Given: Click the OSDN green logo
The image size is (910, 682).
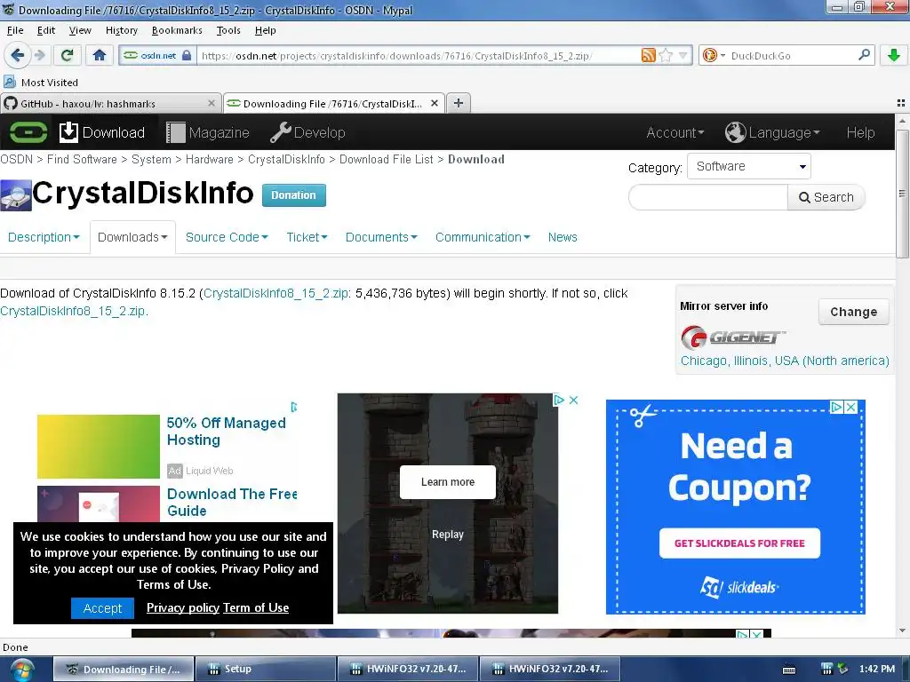Looking at the screenshot, I should 28,133.
